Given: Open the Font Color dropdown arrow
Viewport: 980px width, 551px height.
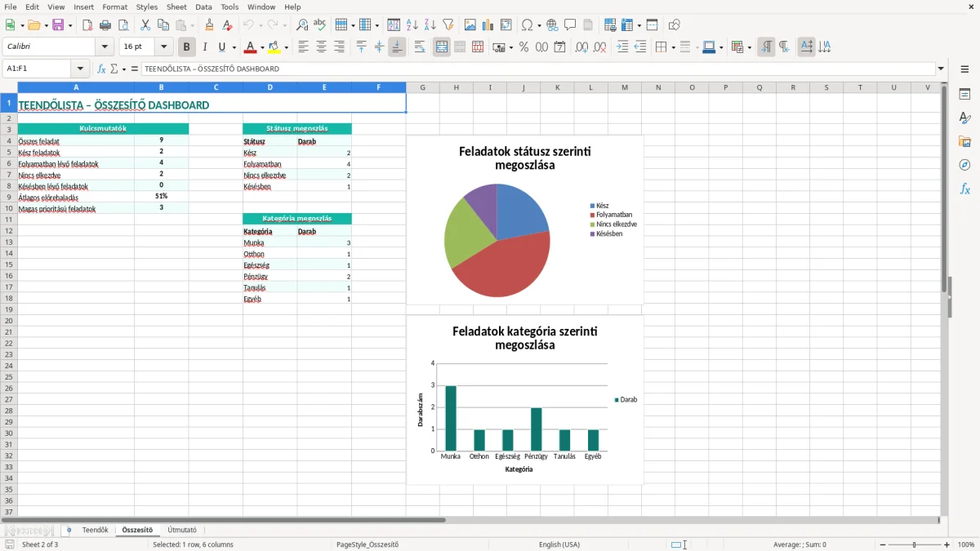Looking at the screenshot, I should click(262, 47).
